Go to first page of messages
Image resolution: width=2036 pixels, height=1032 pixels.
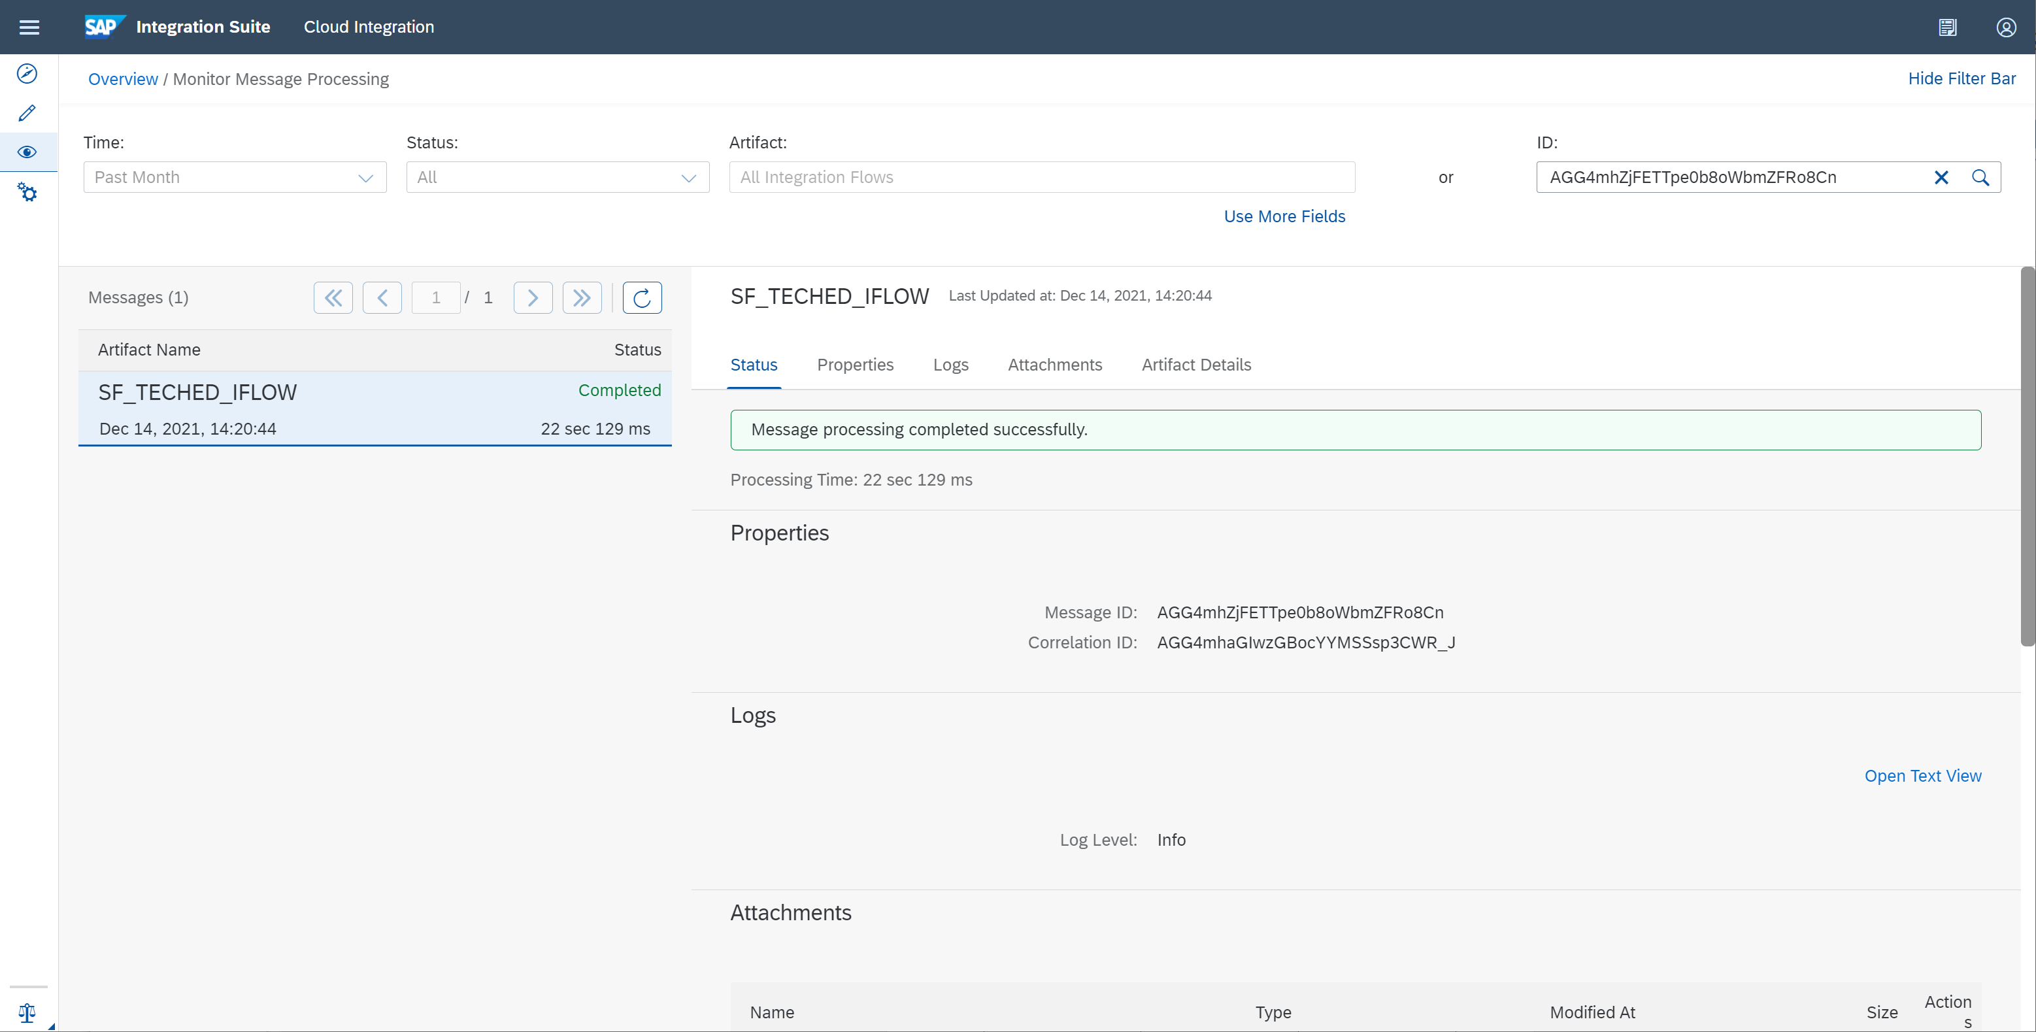(333, 298)
